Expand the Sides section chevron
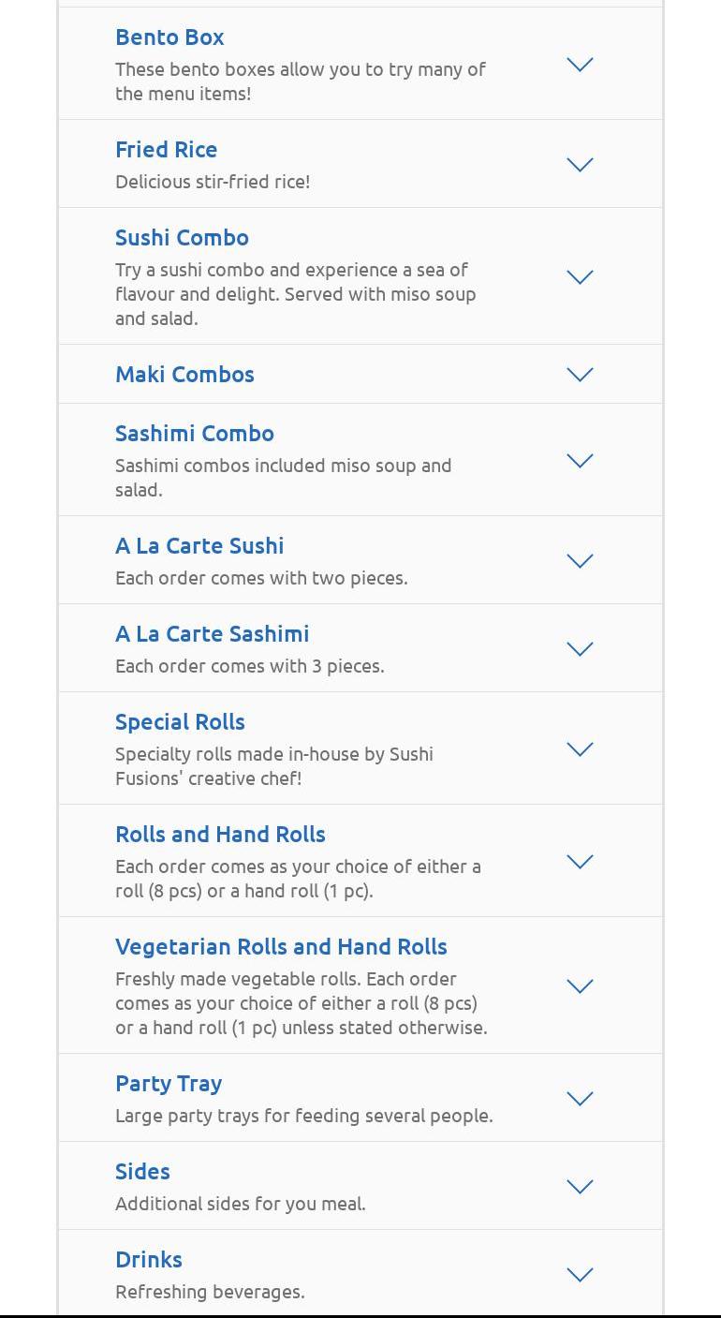The width and height of the screenshot is (721, 1318). [x=581, y=1187]
